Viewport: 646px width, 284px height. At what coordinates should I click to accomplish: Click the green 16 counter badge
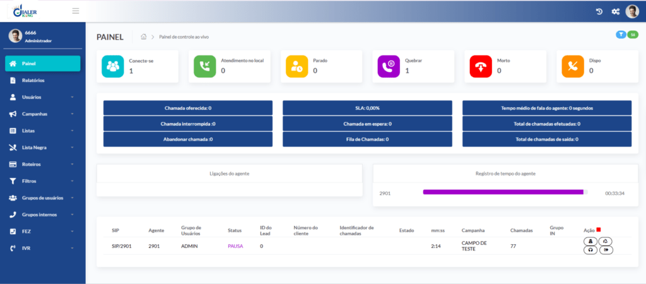coord(632,35)
